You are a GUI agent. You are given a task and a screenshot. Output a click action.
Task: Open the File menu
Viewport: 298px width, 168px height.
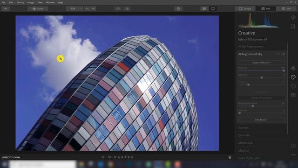(x=4, y=2)
